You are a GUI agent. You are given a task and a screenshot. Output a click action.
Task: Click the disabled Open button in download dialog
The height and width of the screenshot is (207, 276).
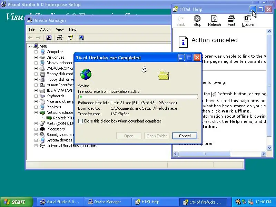[x=129, y=136]
